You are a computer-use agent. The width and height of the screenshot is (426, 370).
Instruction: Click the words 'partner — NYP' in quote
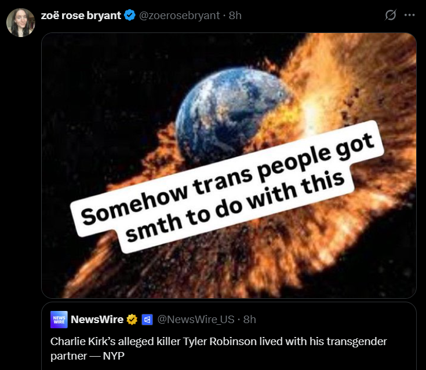[88, 356]
